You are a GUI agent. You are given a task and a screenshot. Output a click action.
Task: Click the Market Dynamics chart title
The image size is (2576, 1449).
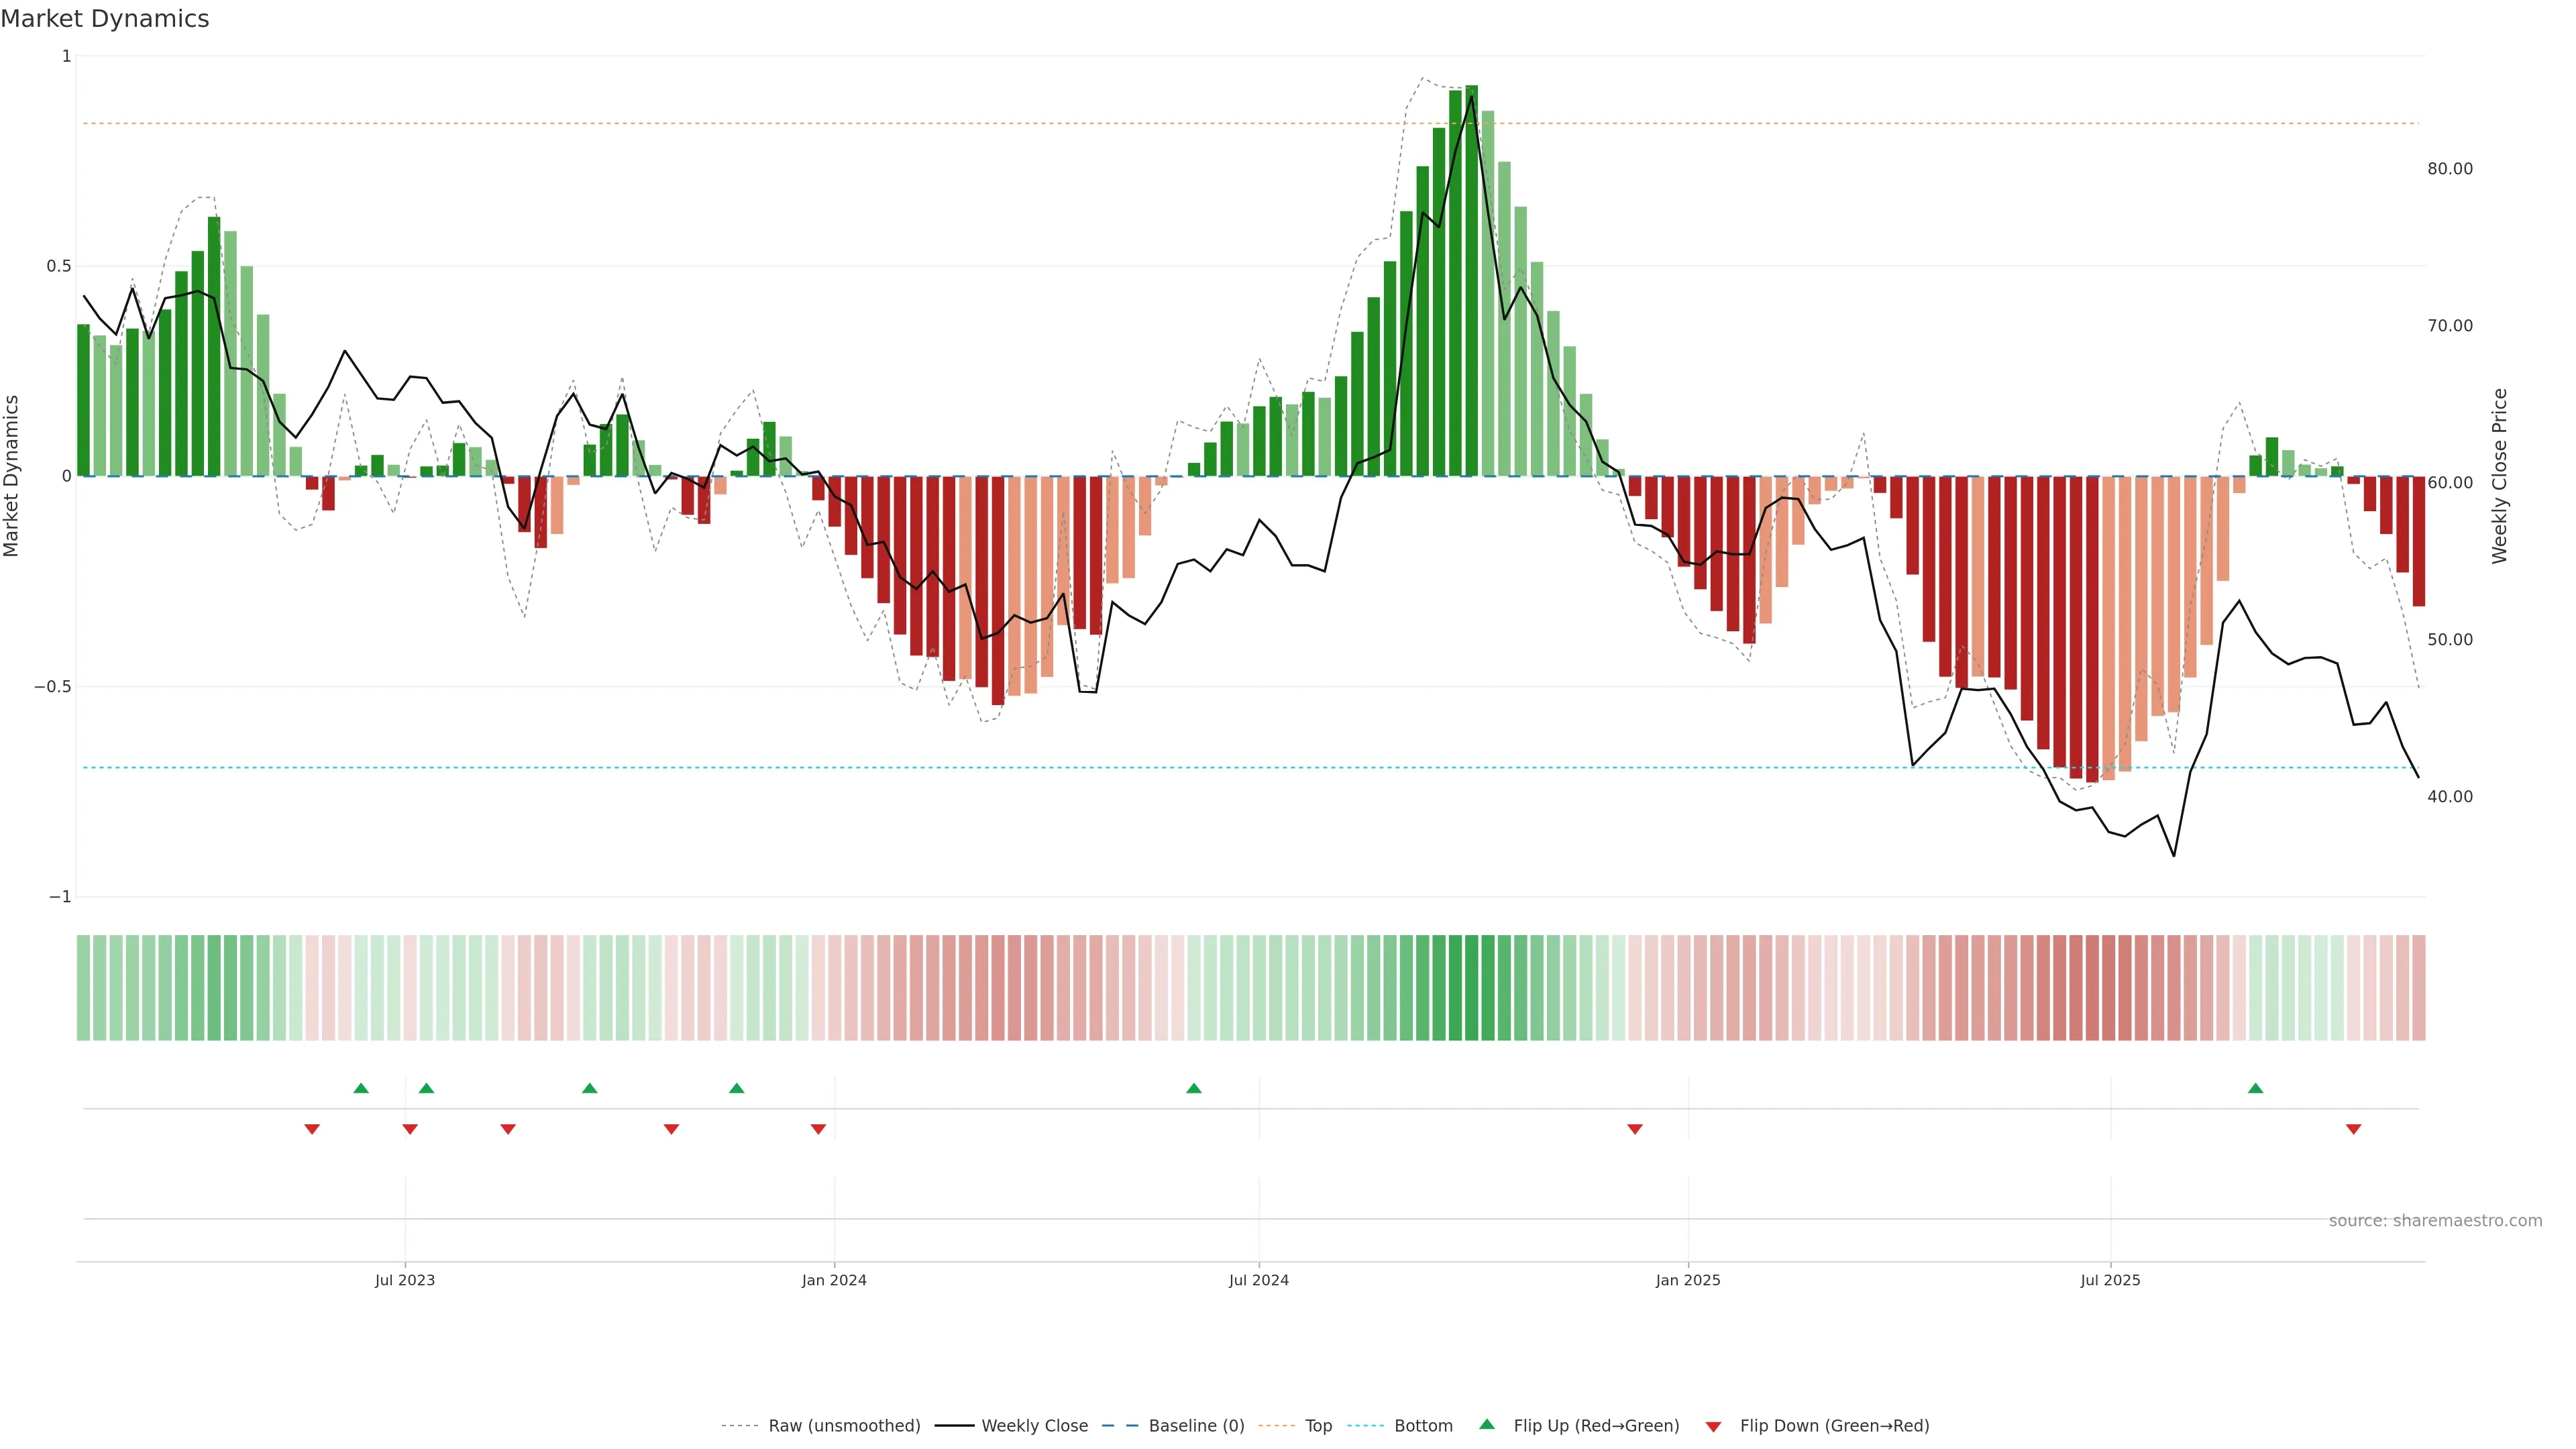point(105,19)
